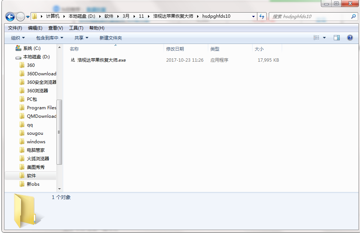
Task: Click the folder icon in the address bar
Action: pos(35,16)
